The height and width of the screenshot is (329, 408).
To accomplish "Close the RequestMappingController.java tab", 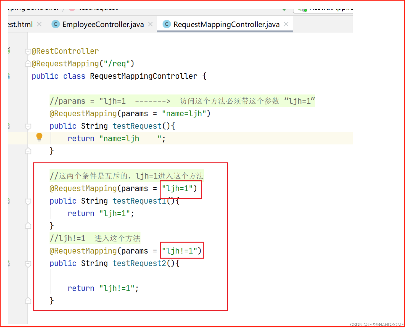I will (x=286, y=24).
